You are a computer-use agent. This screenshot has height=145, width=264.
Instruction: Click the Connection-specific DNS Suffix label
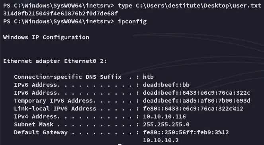[68, 77]
